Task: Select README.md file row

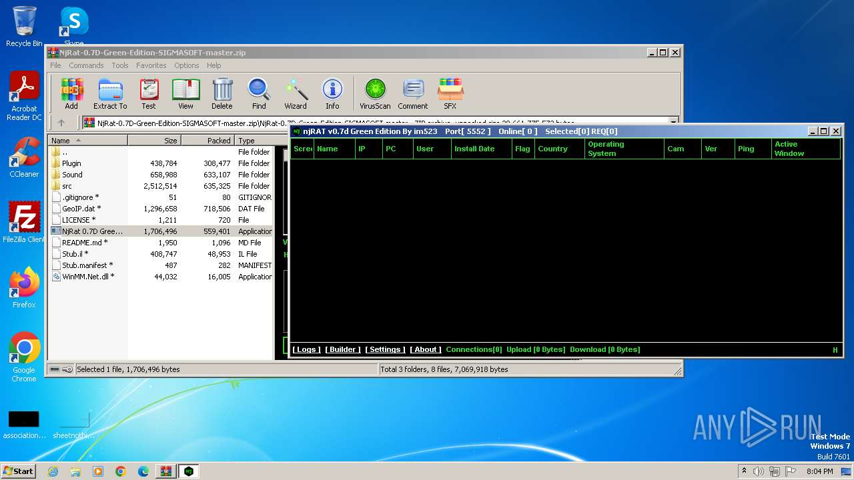Action: (160, 243)
